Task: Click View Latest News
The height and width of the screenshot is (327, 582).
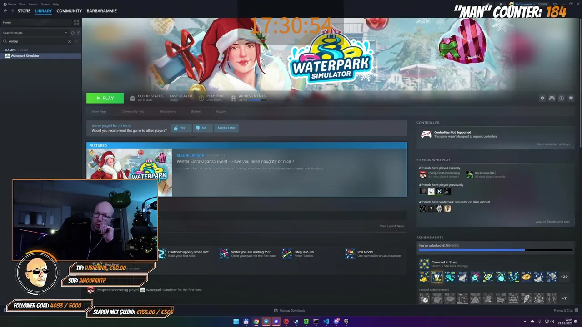Action: tap(392, 226)
